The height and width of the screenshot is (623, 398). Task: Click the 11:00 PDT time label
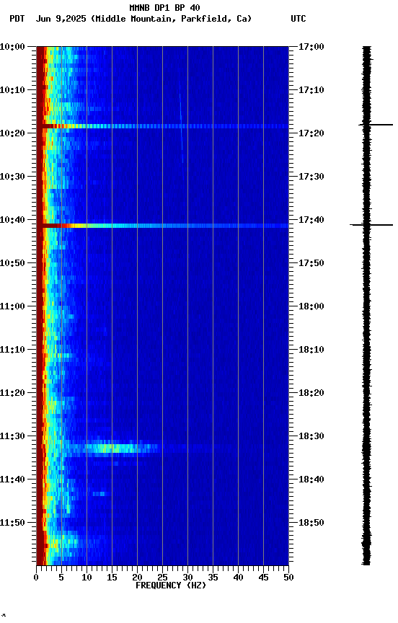pos(12,306)
